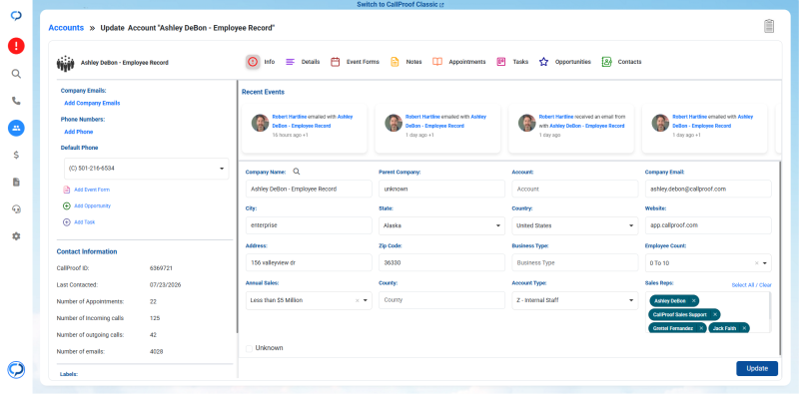
Task: Open the document reports sidebar icon
Action: (16, 182)
